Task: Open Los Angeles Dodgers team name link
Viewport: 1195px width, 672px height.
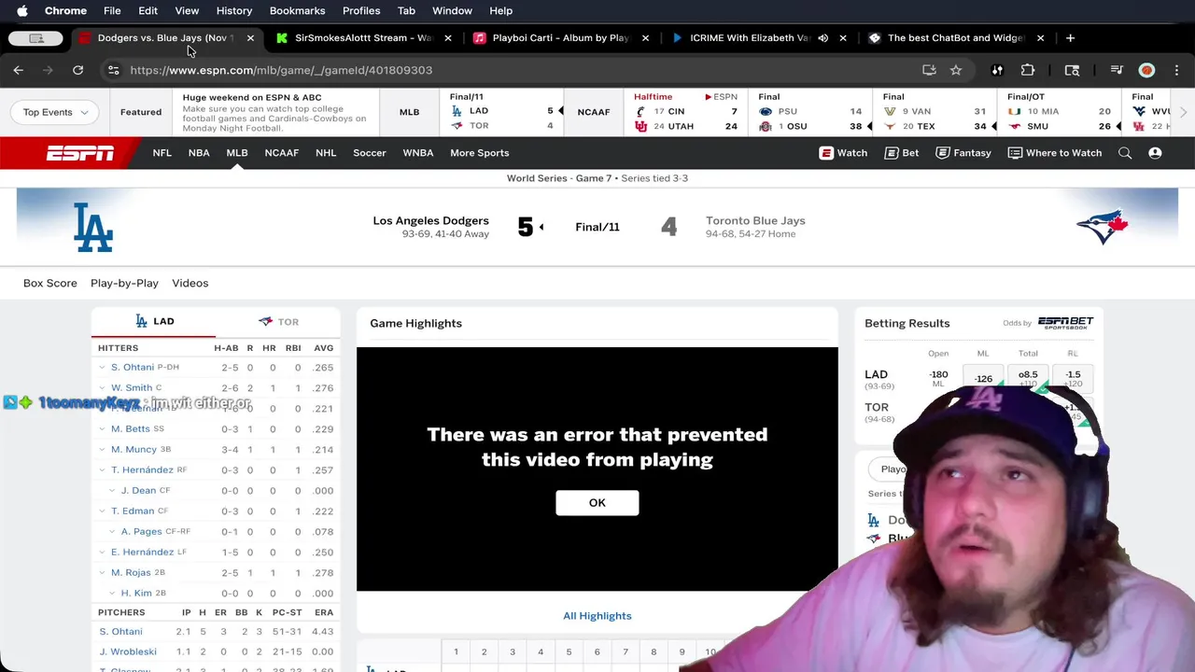Action: [430, 221]
